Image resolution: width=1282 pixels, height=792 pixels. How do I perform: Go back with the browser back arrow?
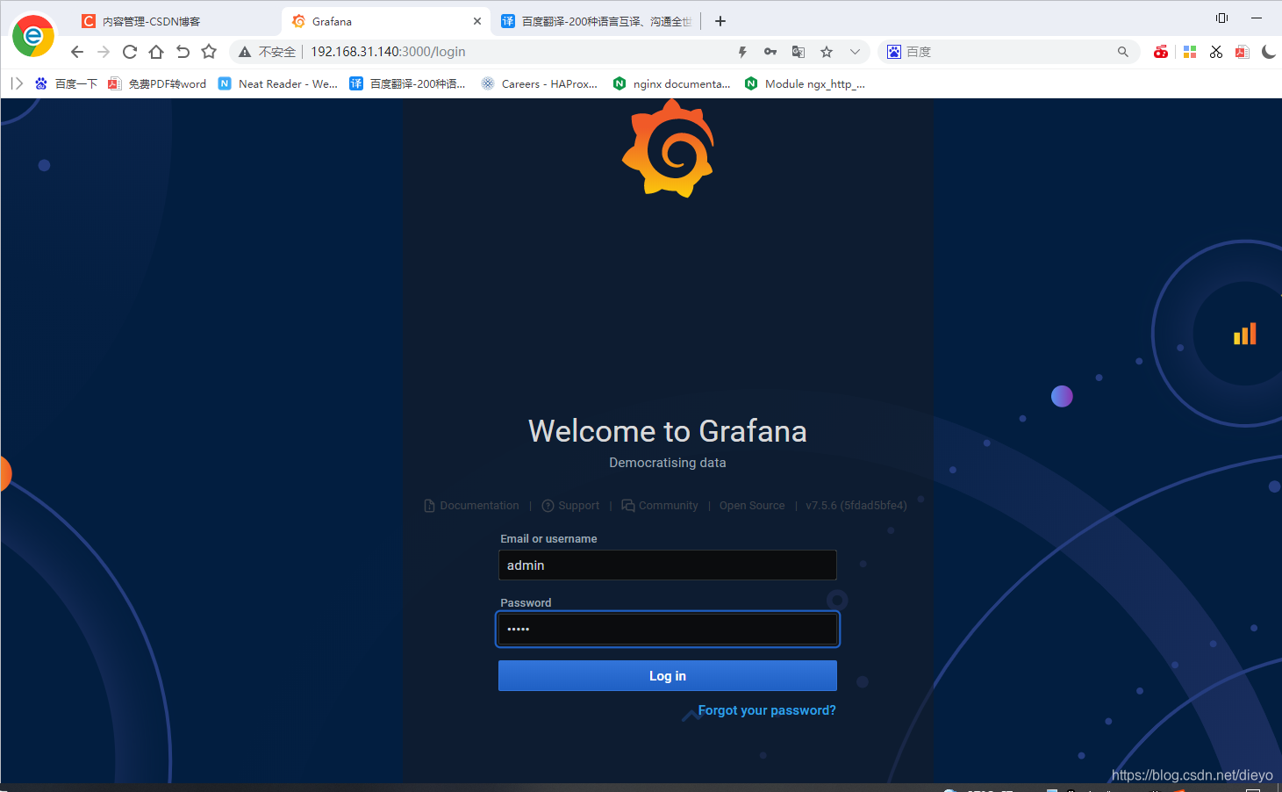click(77, 52)
